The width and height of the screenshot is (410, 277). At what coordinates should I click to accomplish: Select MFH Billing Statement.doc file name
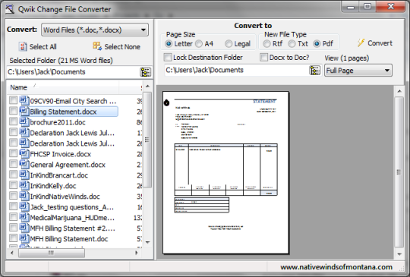point(69,239)
